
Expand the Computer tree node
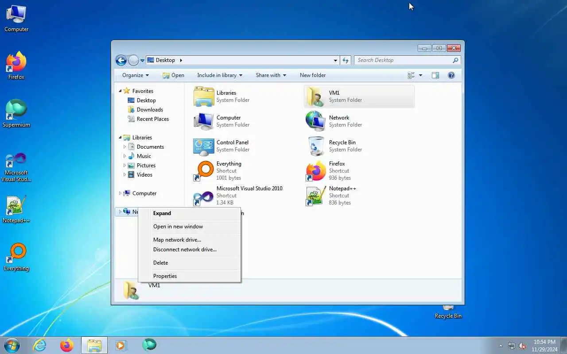(120, 193)
